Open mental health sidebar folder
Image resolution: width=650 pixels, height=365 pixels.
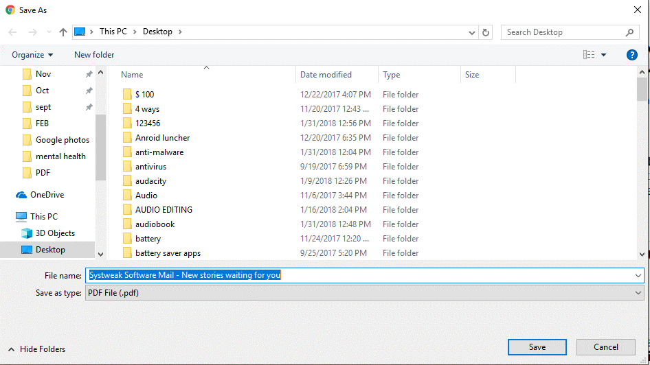[60, 156]
